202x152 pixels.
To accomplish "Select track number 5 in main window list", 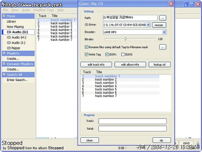I will click(57, 33).
